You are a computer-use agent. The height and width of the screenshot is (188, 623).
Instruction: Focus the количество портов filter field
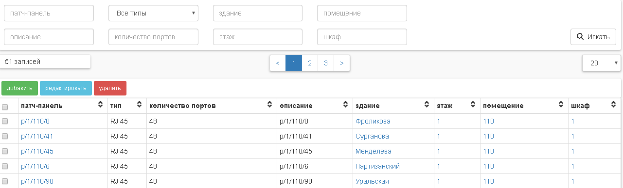(x=153, y=36)
